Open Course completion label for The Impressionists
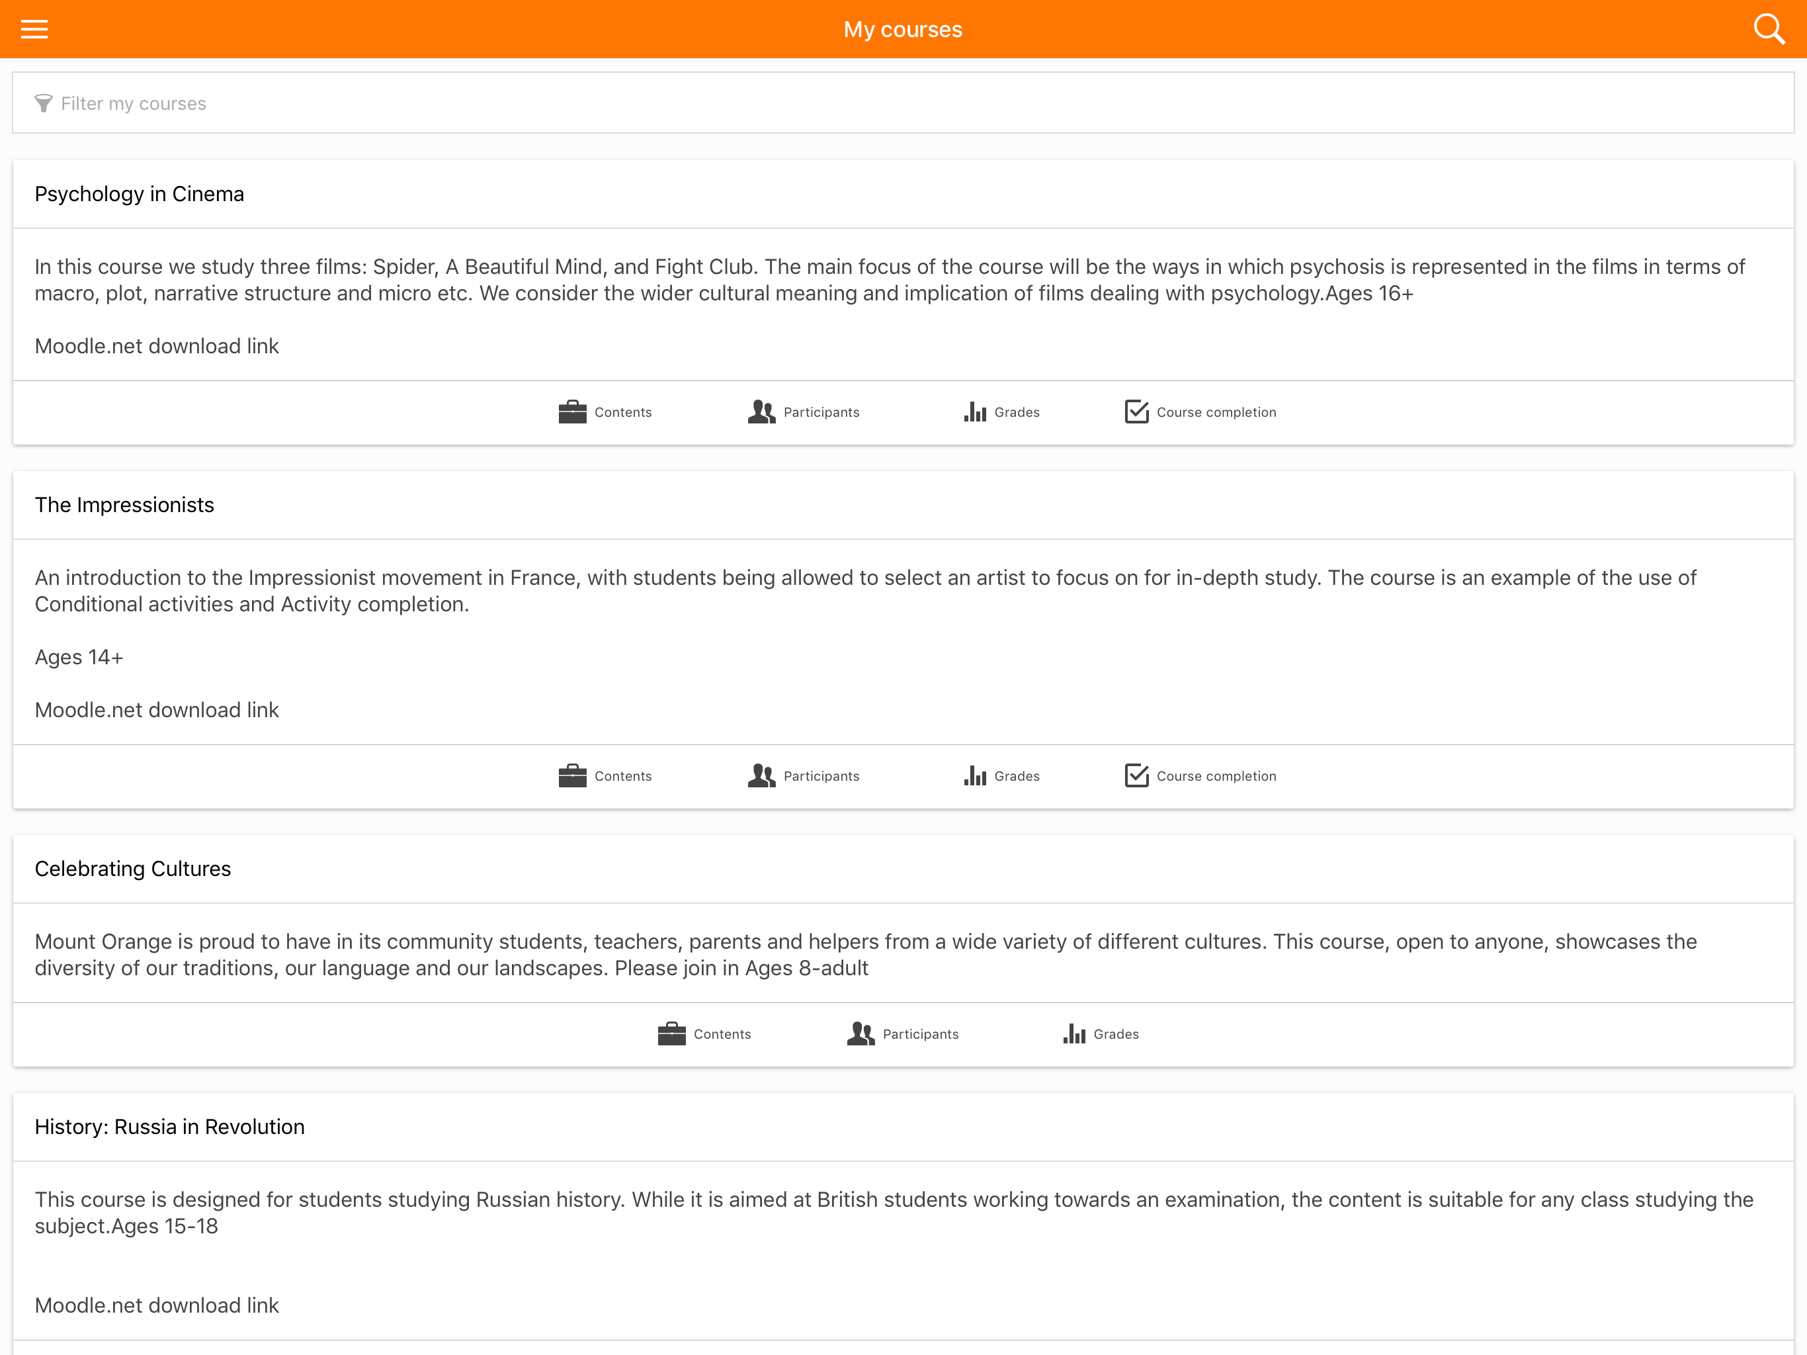Viewport: 1807px width, 1355px height. pos(1216,776)
